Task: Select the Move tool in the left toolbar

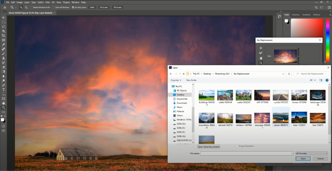Action: (x=4, y=18)
